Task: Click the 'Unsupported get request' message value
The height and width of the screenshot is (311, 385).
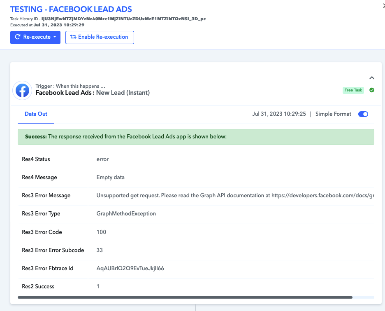Action: [235, 195]
